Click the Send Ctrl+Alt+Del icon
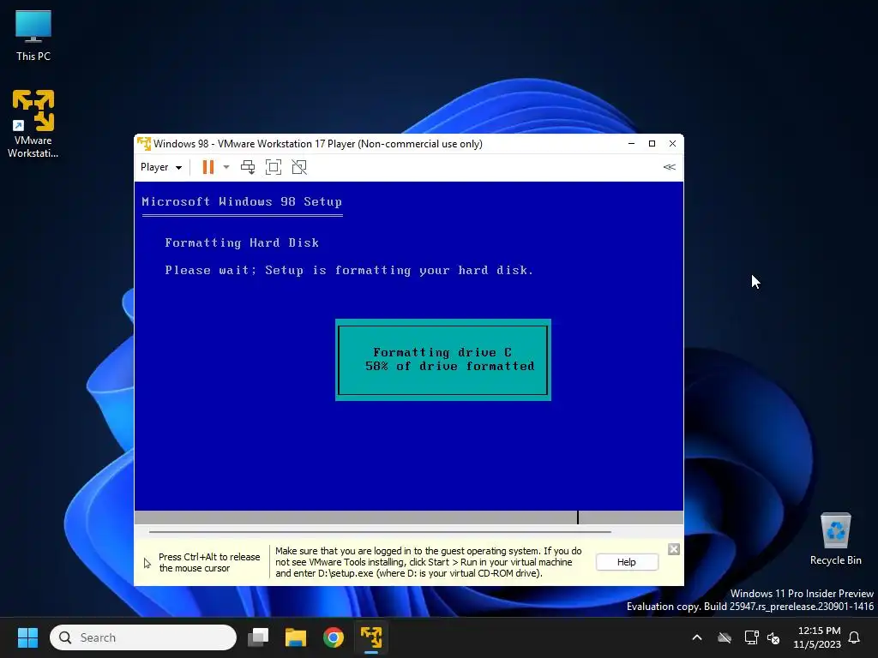This screenshot has height=658, width=878. pyautogui.click(x=248, y=167)
